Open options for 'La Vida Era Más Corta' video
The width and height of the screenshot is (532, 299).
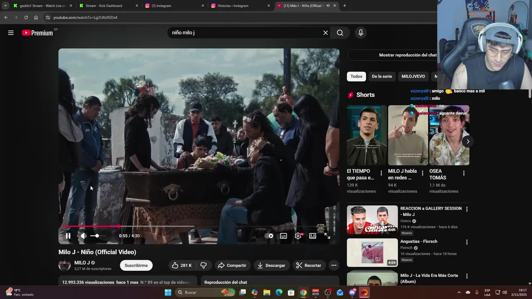tap(467, 276)
